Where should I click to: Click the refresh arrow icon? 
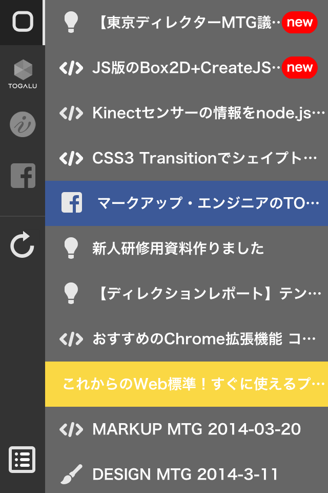coord(22,245)
